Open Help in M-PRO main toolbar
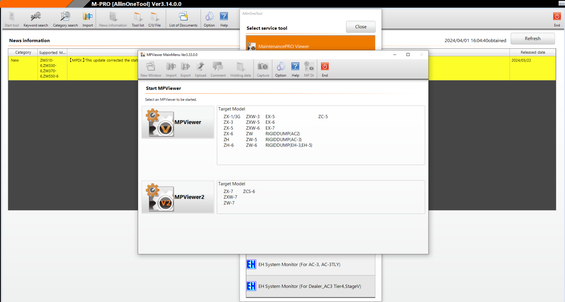Image resolution: width=565 pixels, height=302 pixels. click(x=224, y=19)
